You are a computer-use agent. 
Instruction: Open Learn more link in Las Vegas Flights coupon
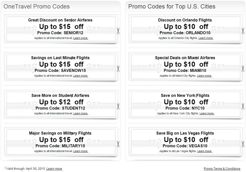(x=205, y=151)
